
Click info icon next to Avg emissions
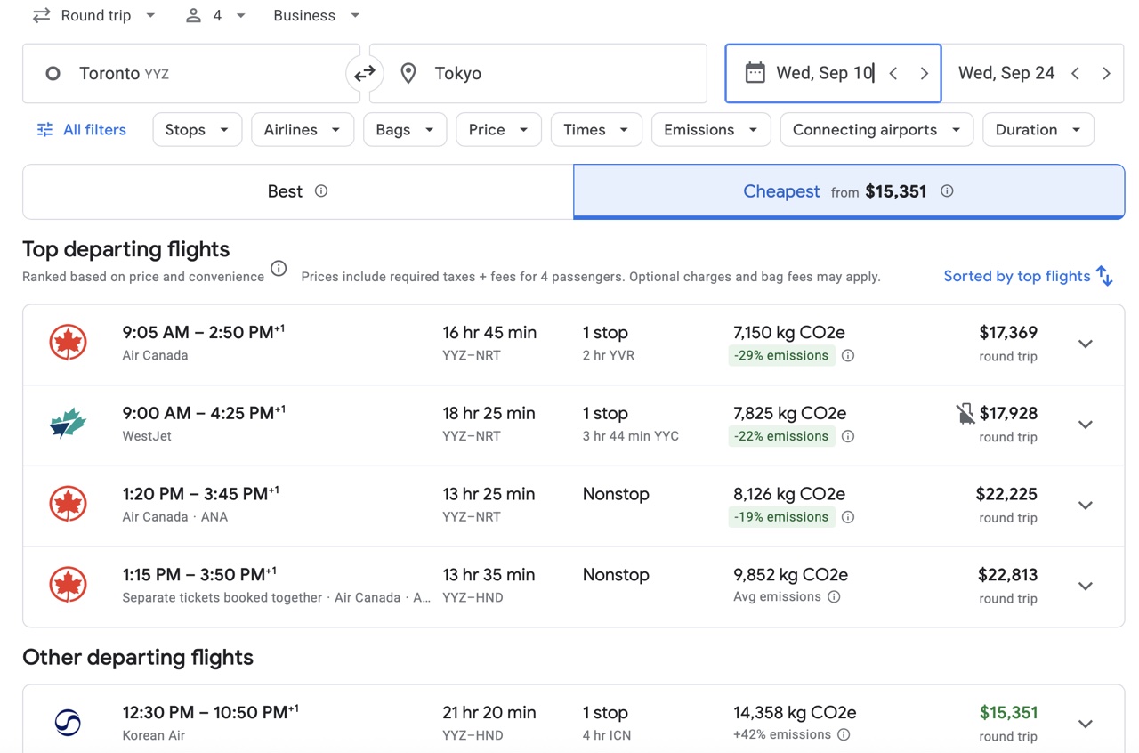pos(834,597)
